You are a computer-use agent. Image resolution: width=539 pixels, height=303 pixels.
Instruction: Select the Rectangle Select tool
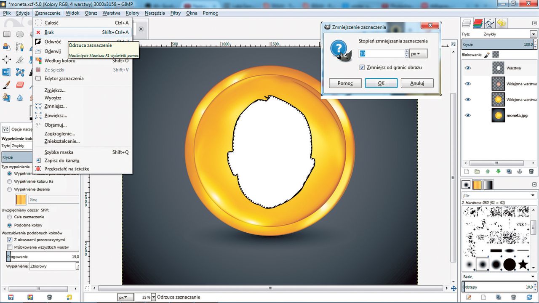6,34
